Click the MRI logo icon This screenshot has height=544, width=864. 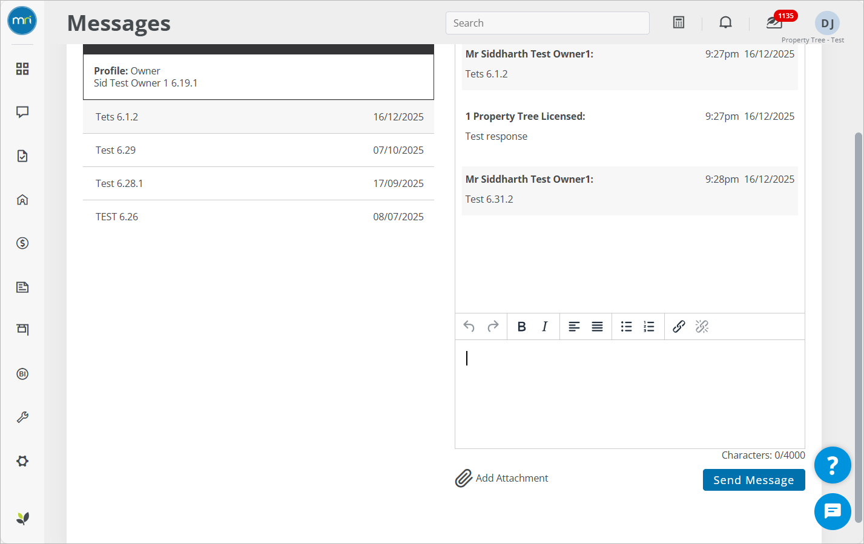click(x=22, y=21)
